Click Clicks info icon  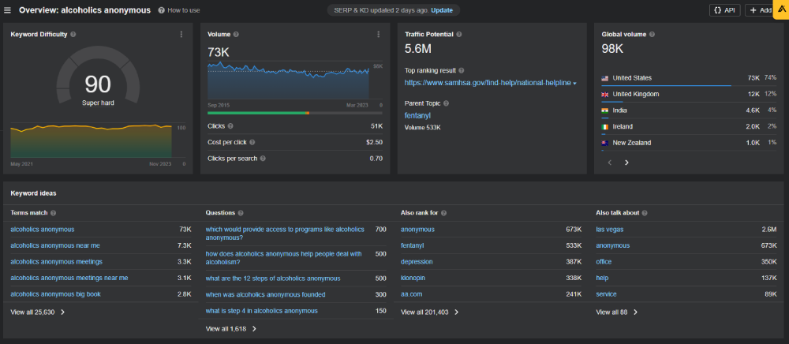pos(230,125)
